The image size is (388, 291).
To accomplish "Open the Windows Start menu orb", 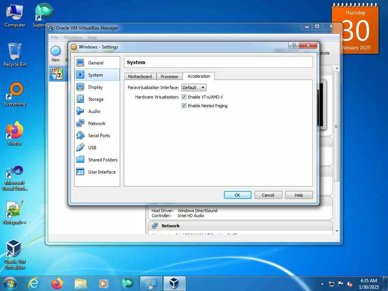I will [x=10, y=283].
